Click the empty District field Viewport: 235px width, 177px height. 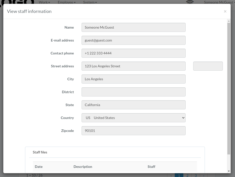tap(133, 92)
